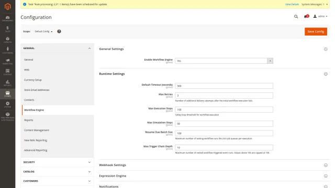Click the Max Simulation Steps field
The width and height of the screenshot is (335, 188).
[224, 124]
